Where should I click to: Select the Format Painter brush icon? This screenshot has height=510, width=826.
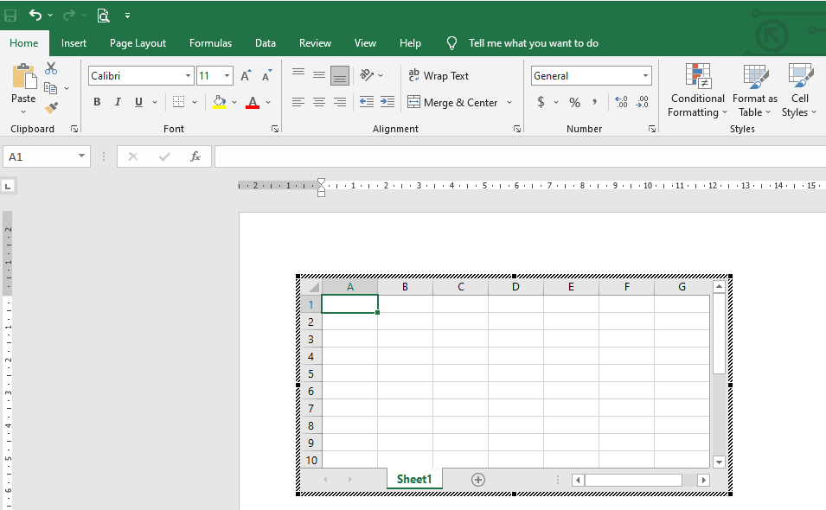click(x=51, y=107)
